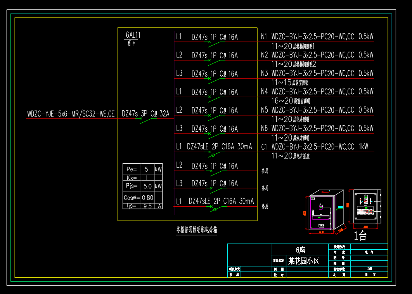Viewport: 412px width, 294px height.
Task: Click the RCD switch symbol on C1 circuit
Action: [215, 154]
